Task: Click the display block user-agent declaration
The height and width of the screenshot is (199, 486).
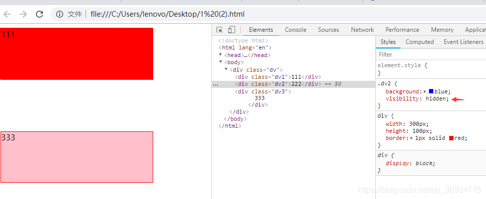Action: 410,164
